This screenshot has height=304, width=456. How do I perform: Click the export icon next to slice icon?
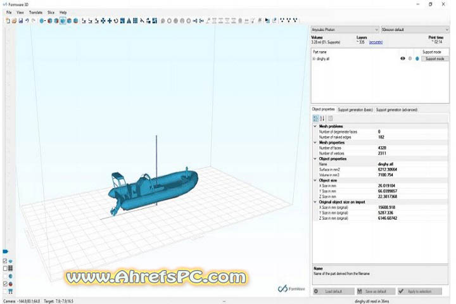point(274,21)
